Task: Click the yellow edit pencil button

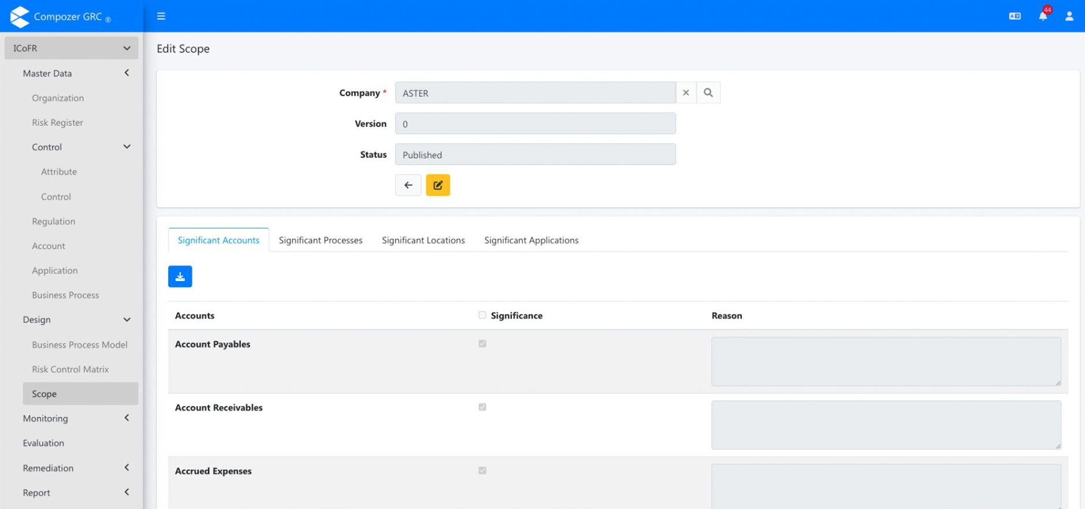Action: tap(438, 185)
